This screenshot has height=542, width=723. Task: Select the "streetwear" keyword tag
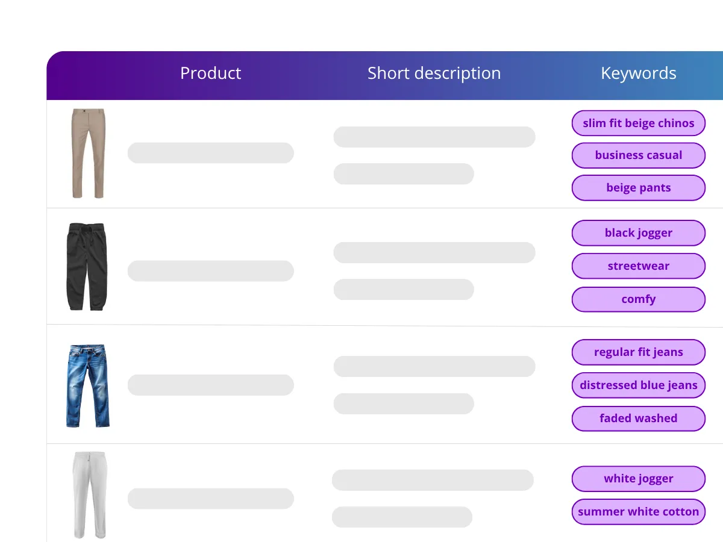(x=638, y=266)
